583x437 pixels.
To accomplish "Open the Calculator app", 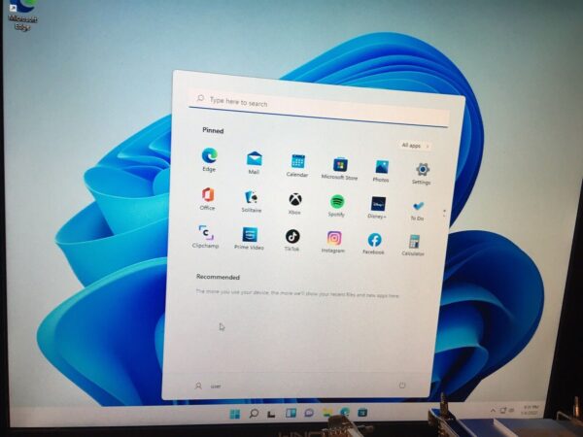I will [x=414, y=246].
